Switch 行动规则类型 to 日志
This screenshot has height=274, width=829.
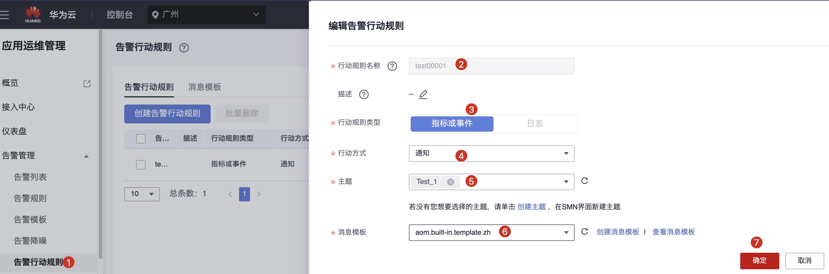pyautogui.click(x=536, y=124)
